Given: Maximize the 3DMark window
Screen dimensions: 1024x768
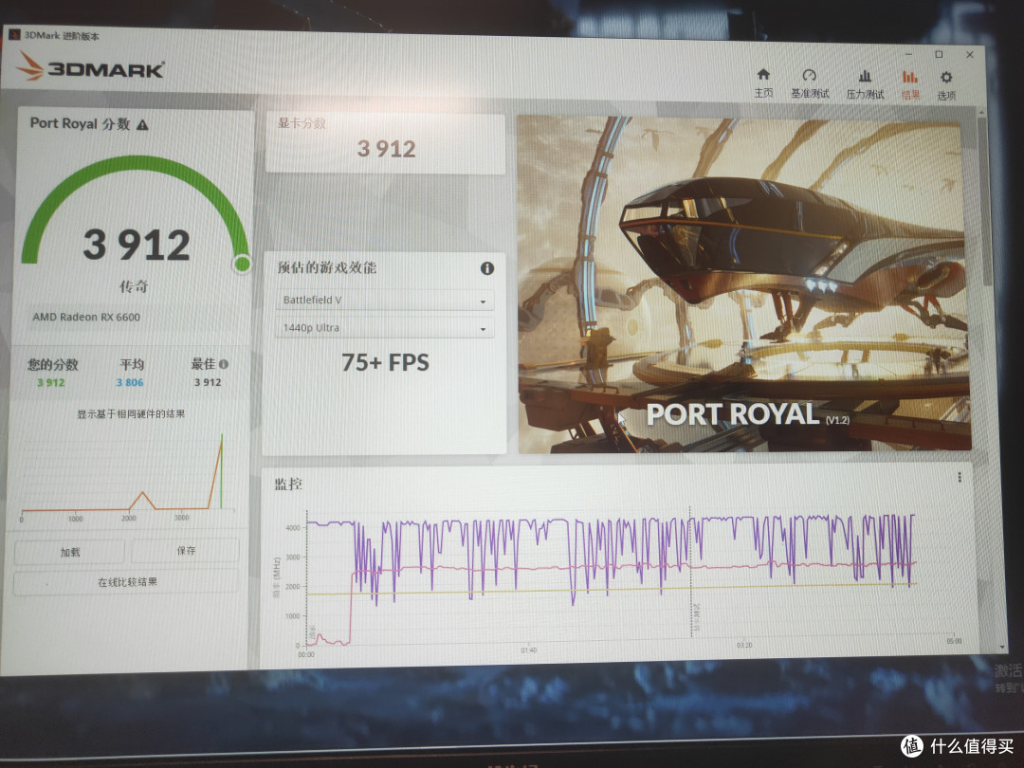Looking at the screenshot, I should pos(939,54).
